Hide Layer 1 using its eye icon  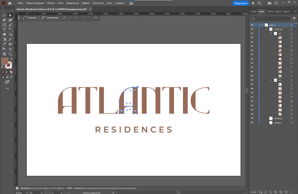pos(252,25)
